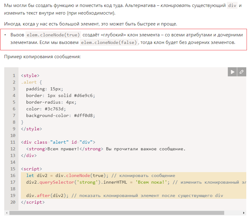Click sentence starting 'Иногда, когда у нас'
The width and height of the screenshot is (249, 220).
tap(90, 24)
